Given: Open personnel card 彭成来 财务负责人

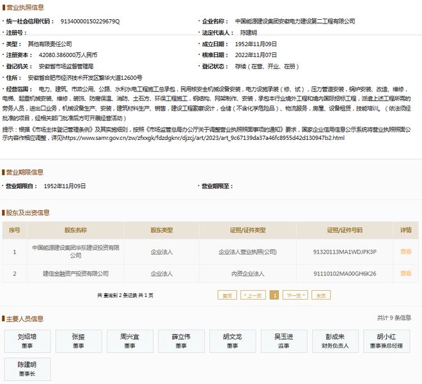Looking at the screenshot, I should (335, 341).
